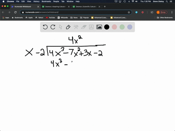Open the whiteboard tools settings icon
Image resolution: width=175 pixels, height=131 pixels.
click(76, 27)
